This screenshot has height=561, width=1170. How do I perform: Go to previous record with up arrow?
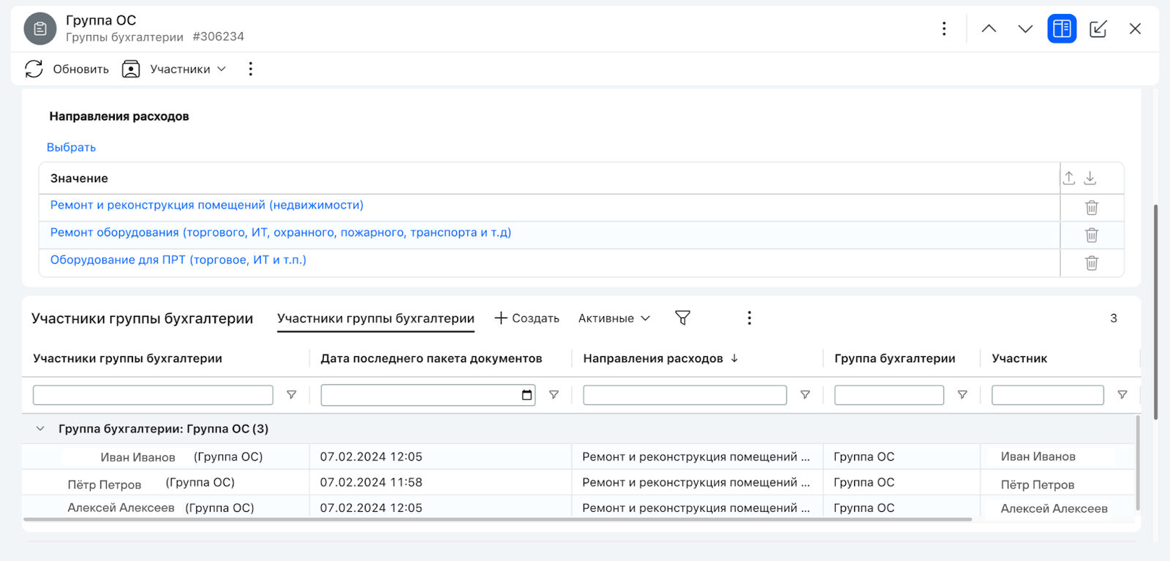(989, 29)
